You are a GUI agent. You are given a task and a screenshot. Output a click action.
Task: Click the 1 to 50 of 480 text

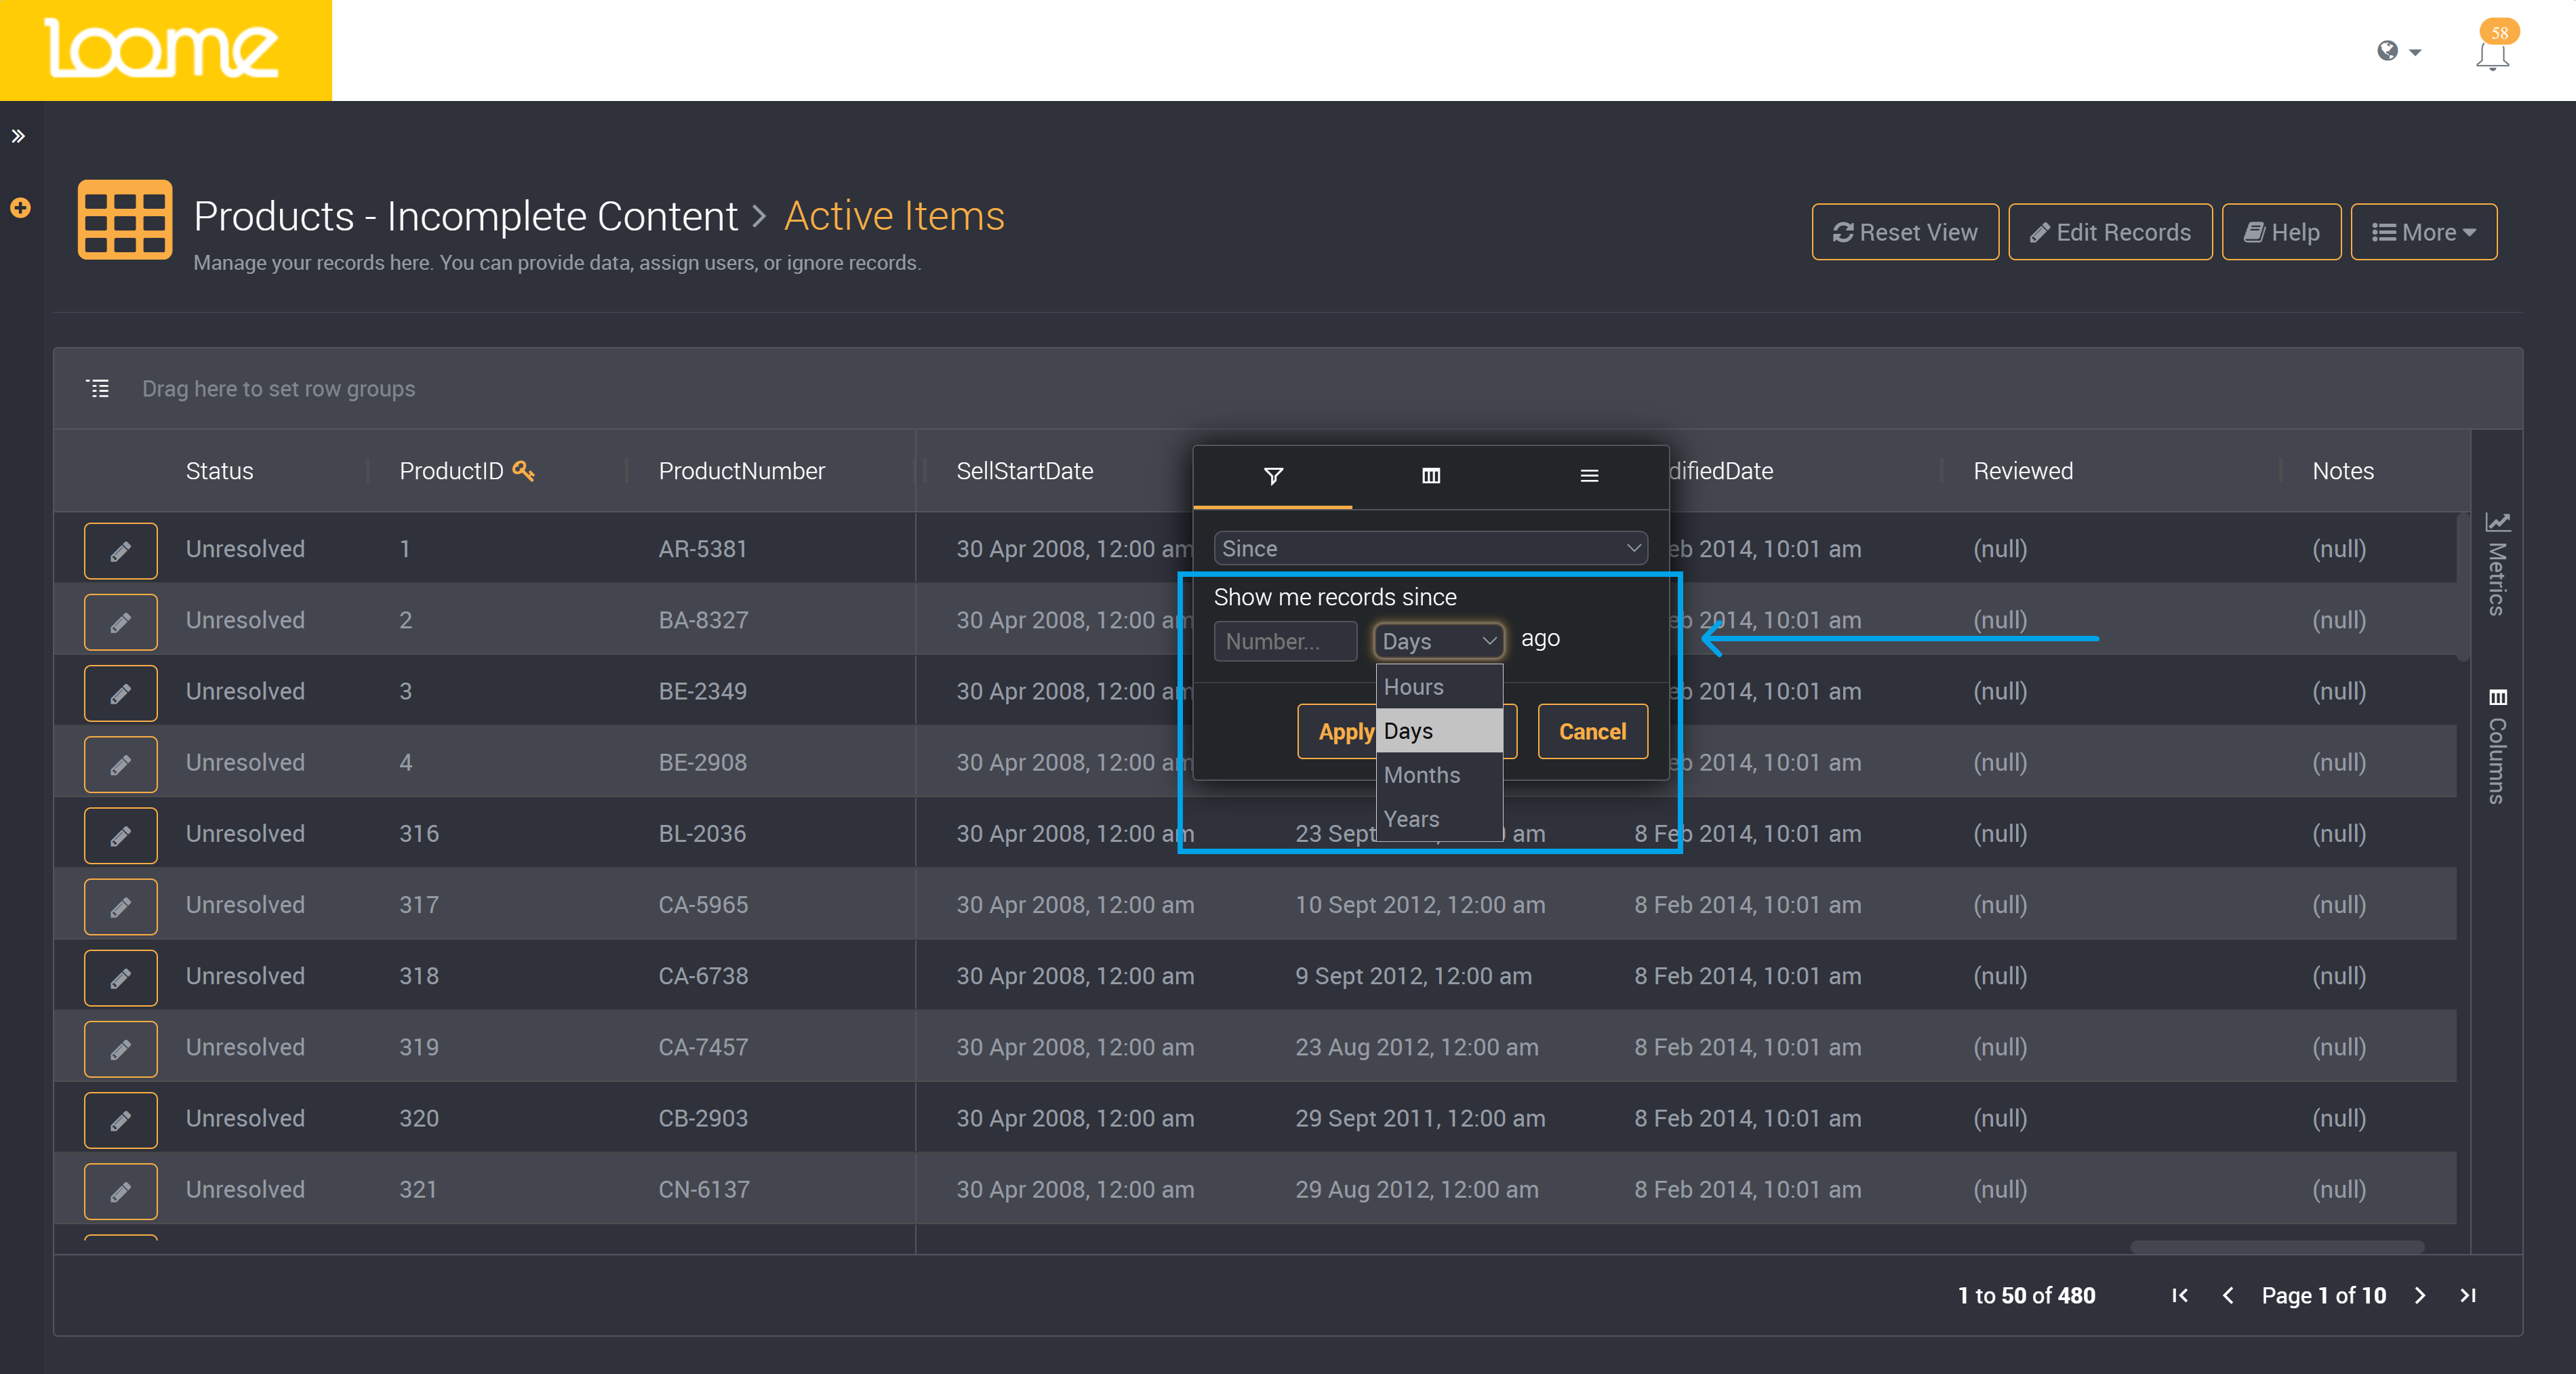coord(2026,1295)
